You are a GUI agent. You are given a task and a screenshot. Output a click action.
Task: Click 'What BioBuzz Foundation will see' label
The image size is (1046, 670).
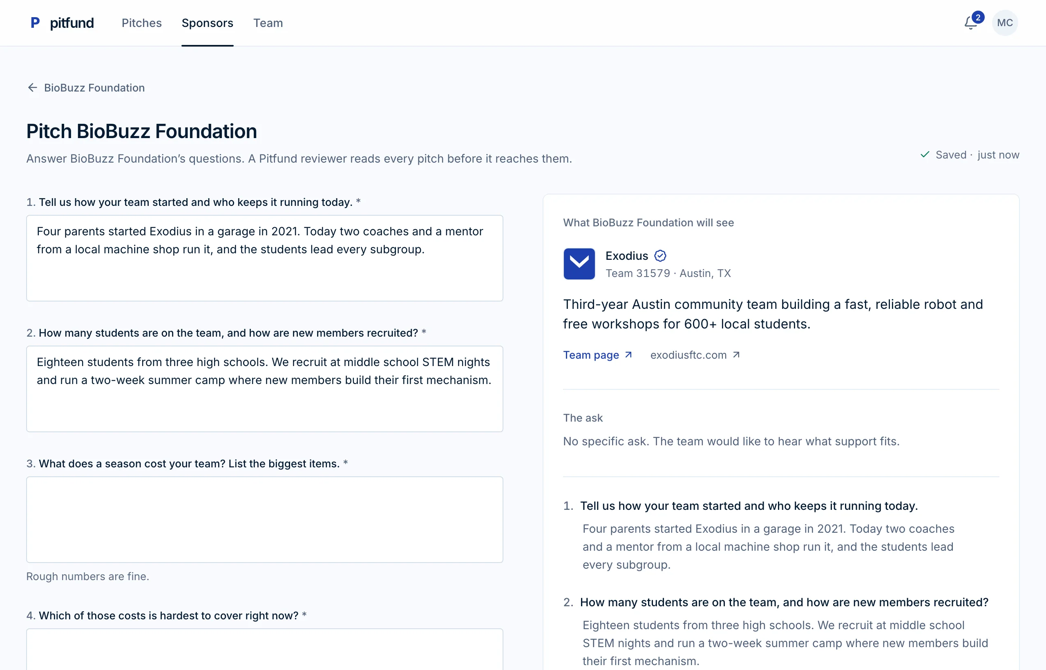648,222
